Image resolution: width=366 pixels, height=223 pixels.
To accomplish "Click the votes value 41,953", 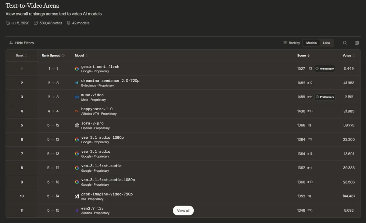I will [x=349, y=83].
